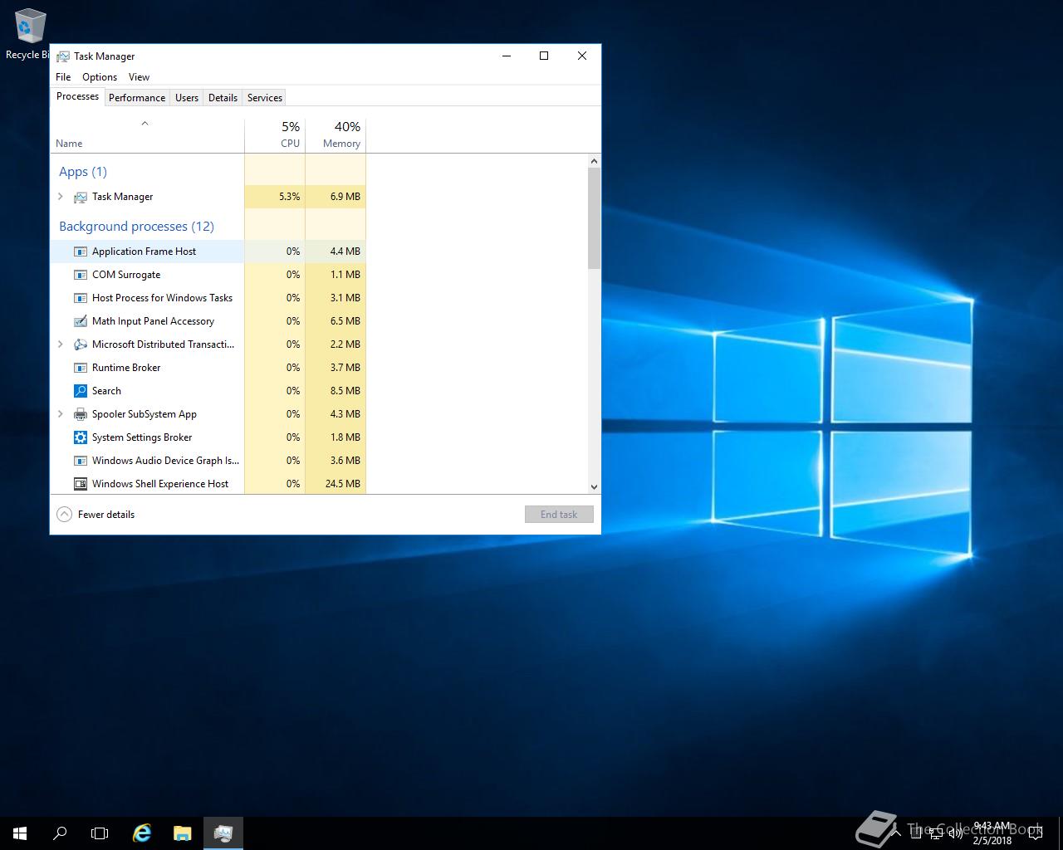Show hidden tray icons chevron
Image resolution: width=1063 pixels, height=850 pixels.
pos(897,833)
